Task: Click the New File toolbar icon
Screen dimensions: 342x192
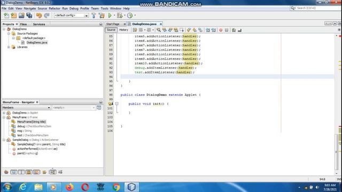Action: click(x=6, y=15)
